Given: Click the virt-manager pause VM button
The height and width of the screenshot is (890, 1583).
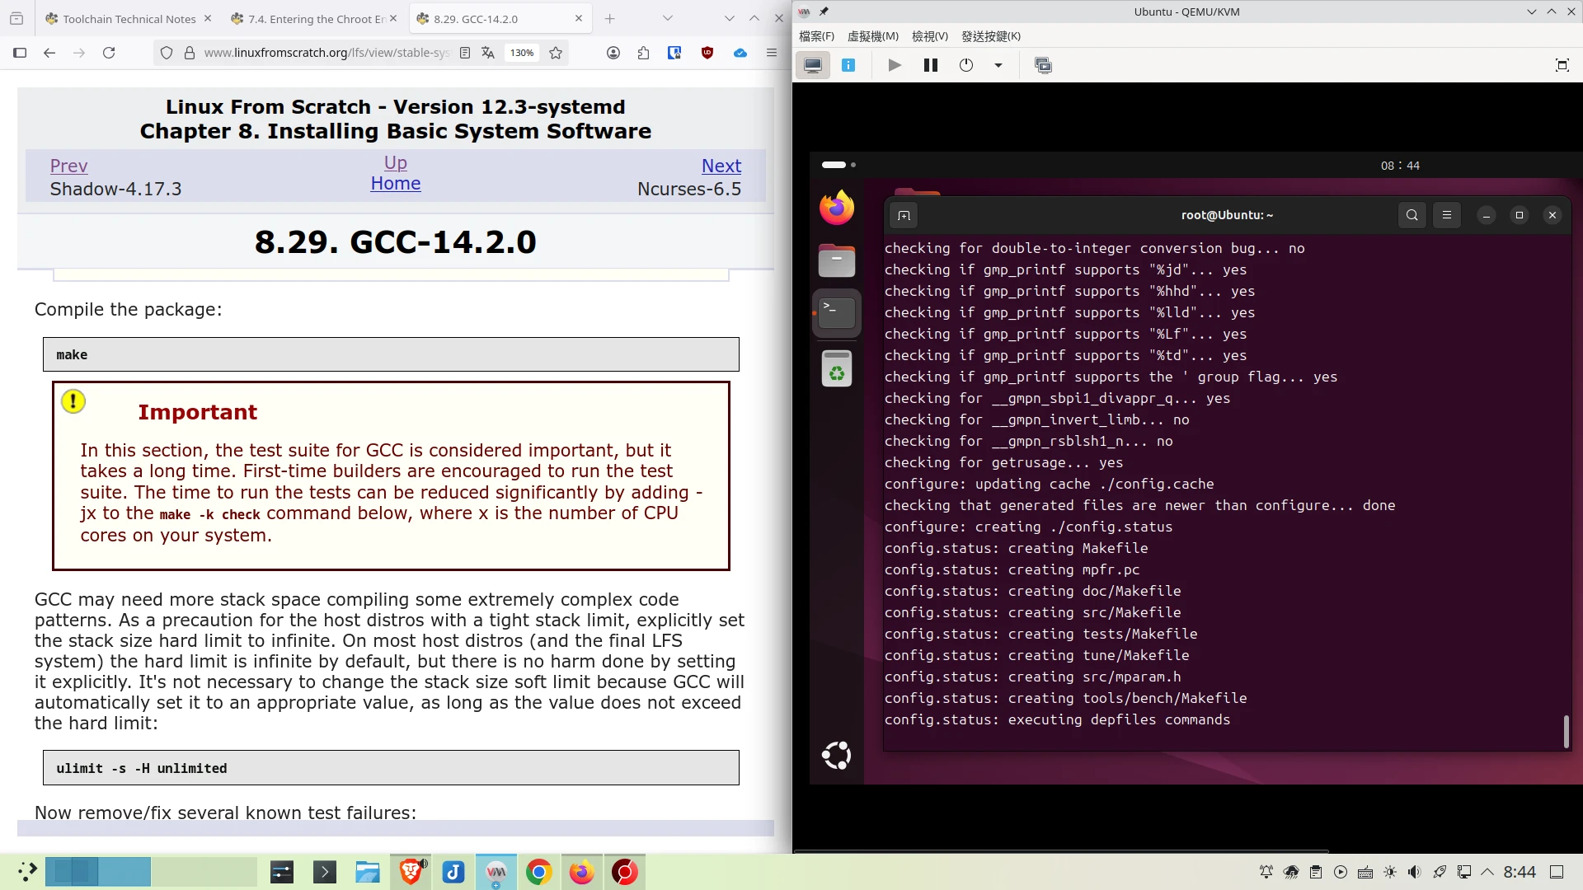Looking at the screenshot, I should pos(931,65).
